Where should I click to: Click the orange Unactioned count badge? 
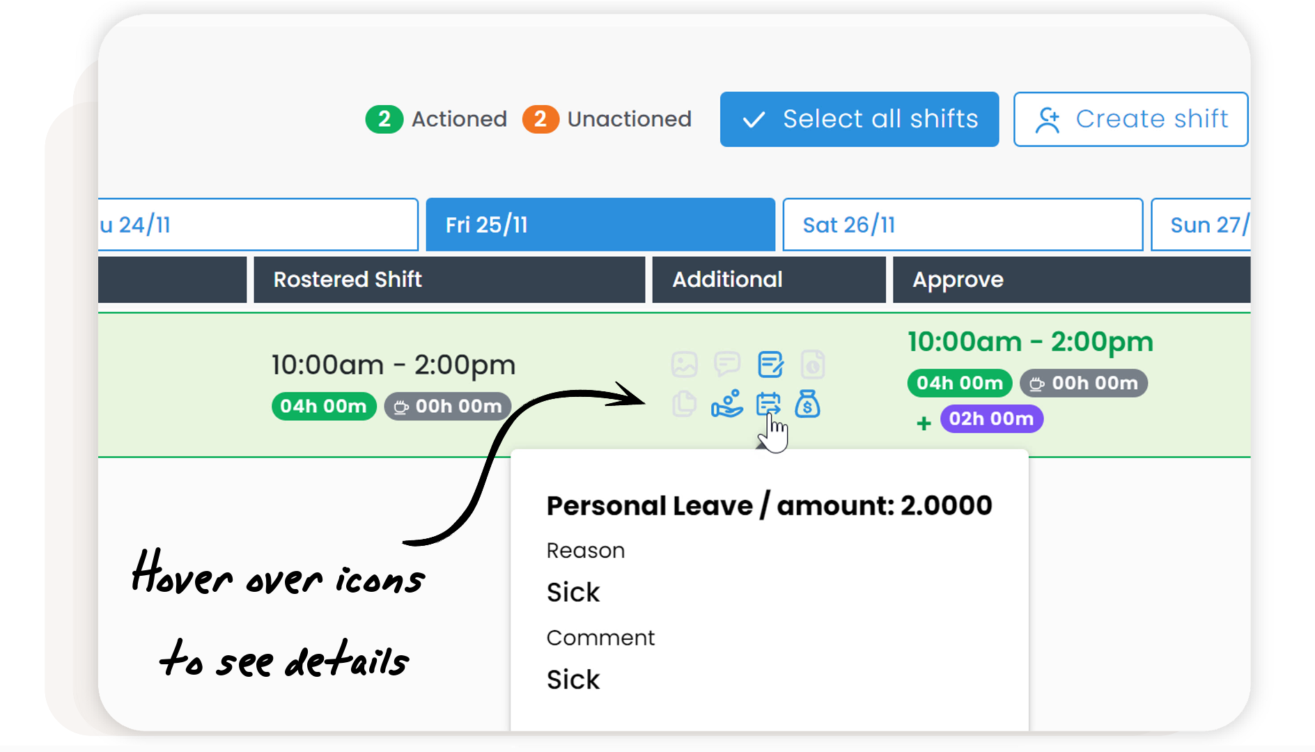tap(540, 119)
